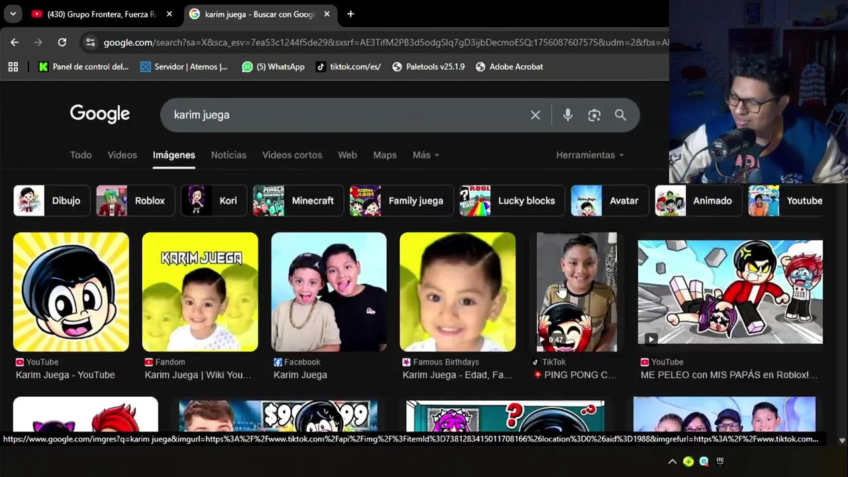Open tiktok.com/es bookmark
The width and height of the screenshot is (848, 477).
coord(348,66)
